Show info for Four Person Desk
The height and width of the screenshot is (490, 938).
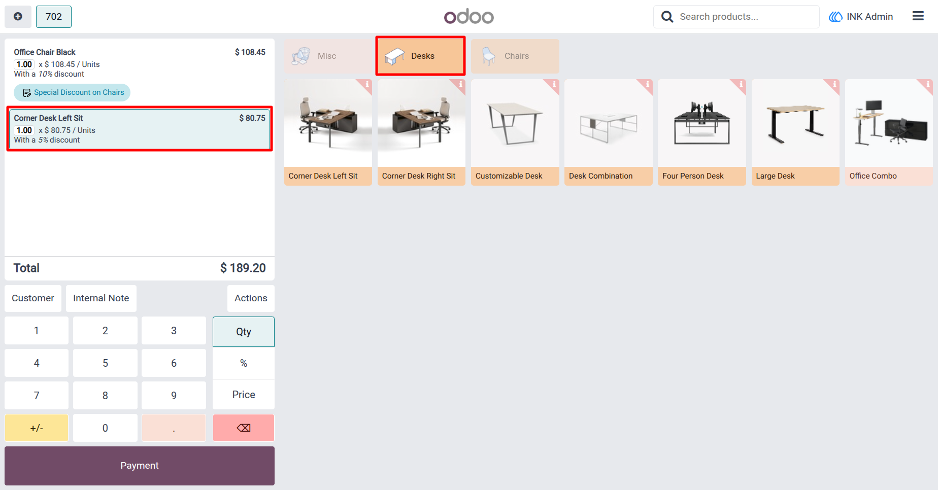tap(741, 85)
